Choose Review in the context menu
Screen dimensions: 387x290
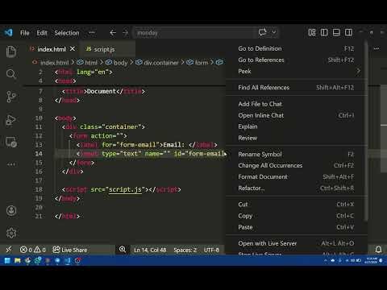point(296,138)
